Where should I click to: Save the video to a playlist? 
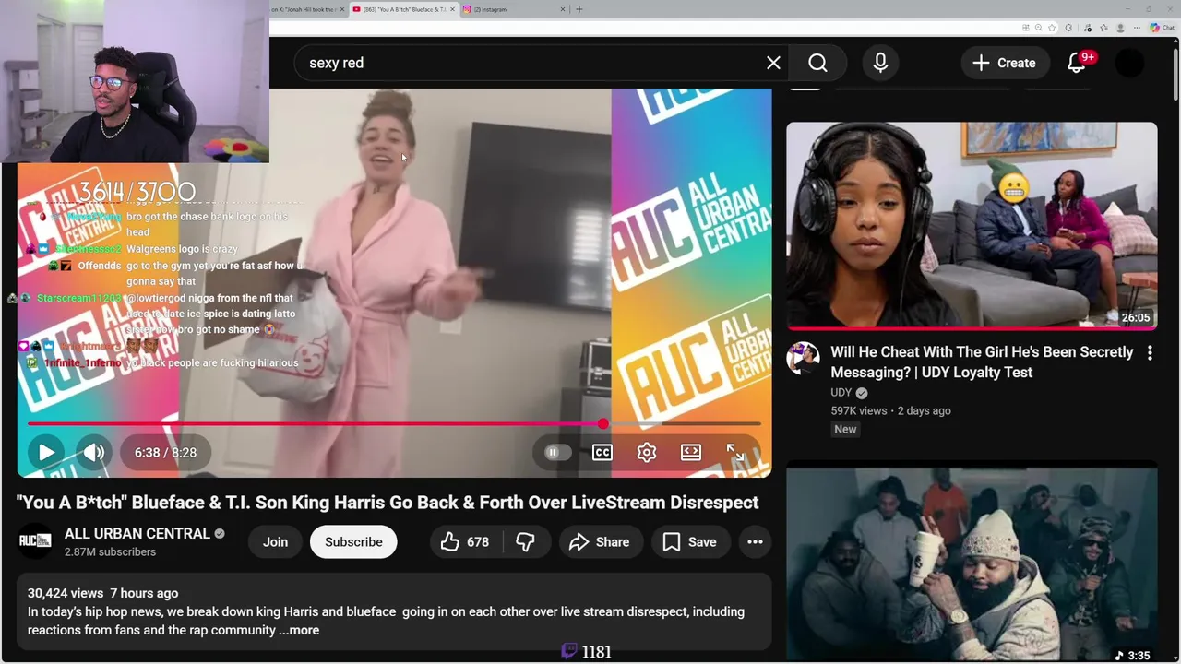coord(690,542)
